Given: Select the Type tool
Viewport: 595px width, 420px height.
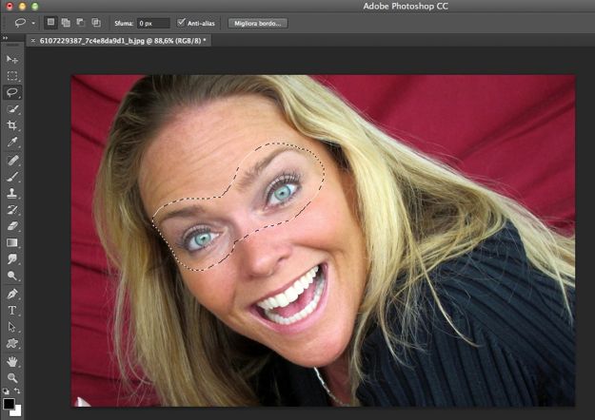Looking at the screenshot, I should (12, 310).
